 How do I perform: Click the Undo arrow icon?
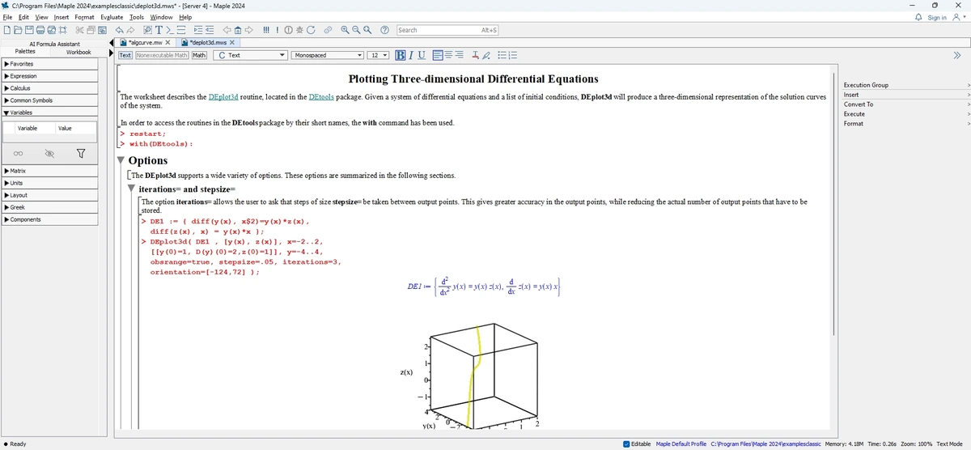(x=120, y=30)
